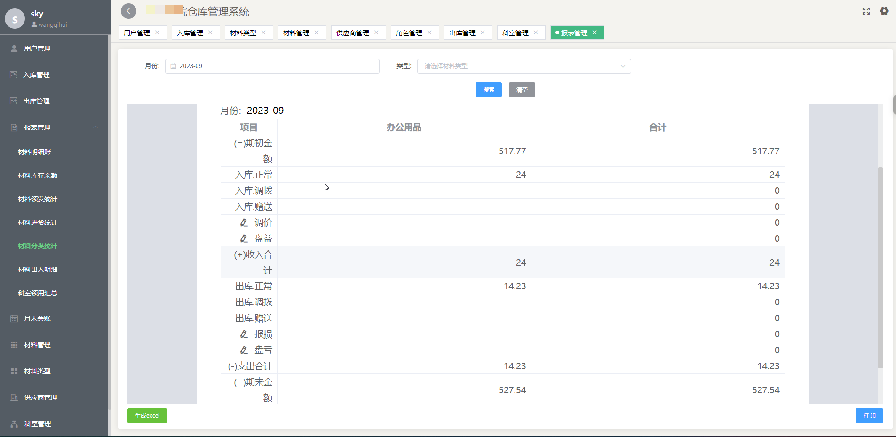Close the 材料类型 tab
Image resolution: width=896 pixels, height=437 pixels.
tap(263, 32)
